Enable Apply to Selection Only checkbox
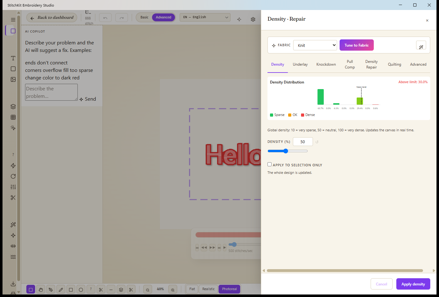439x297 pixels. 270,164
